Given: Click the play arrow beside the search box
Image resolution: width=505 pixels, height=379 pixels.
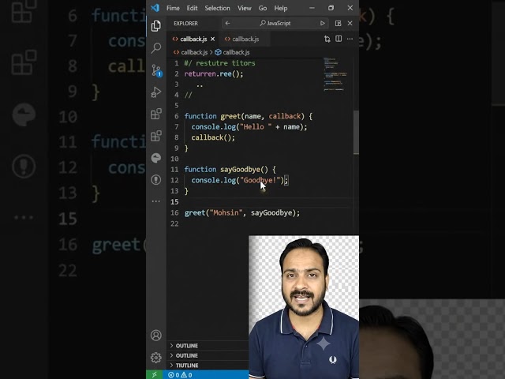Looking at the screenshot, I should 323,23.
